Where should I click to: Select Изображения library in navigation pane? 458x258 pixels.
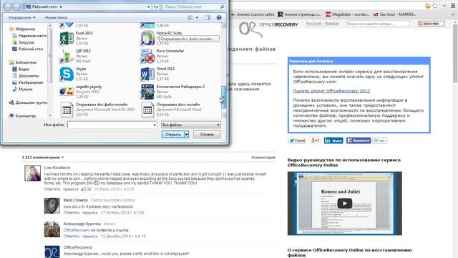27,82
